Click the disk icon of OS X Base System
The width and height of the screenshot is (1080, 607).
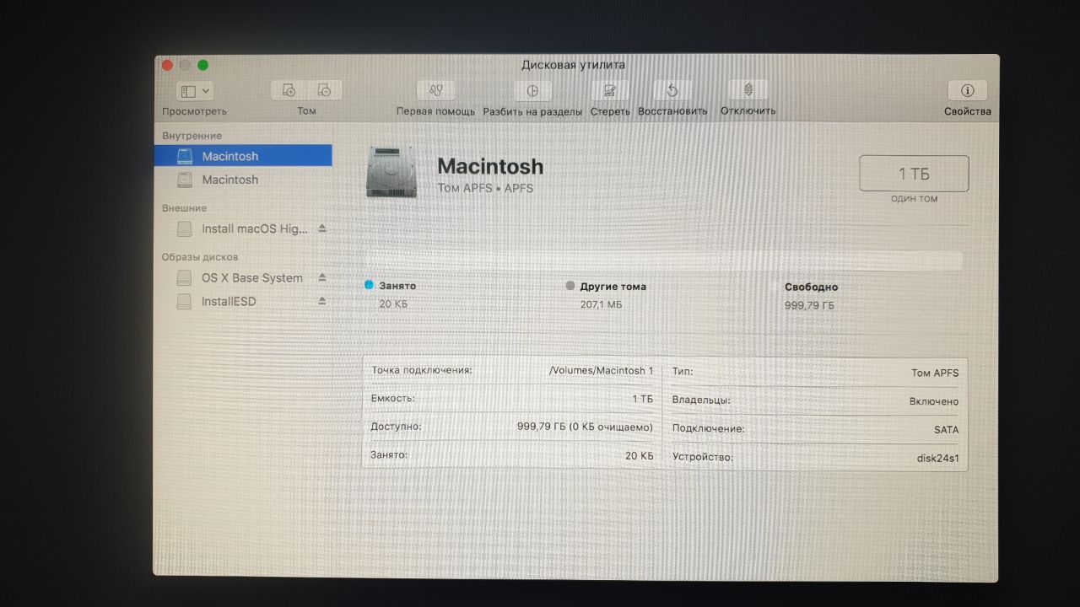pos(184,277)
